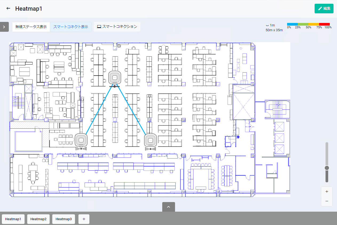The width and height of the screenshot is (337, 225).
Task: Click the red 75%-100% legend swatch
Action: point(324,24)
